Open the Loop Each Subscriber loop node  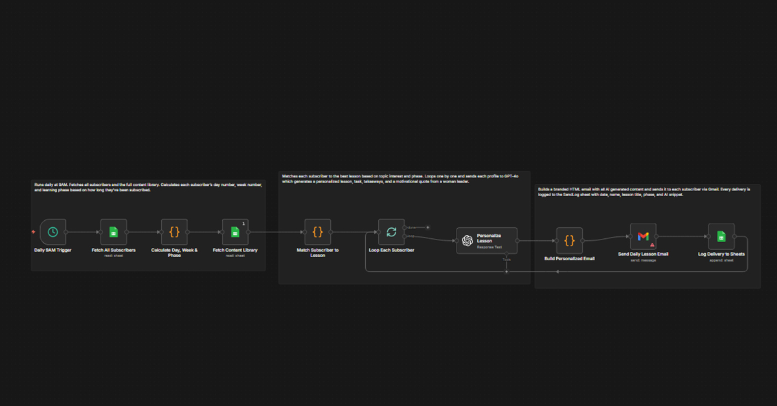(391, 232)
